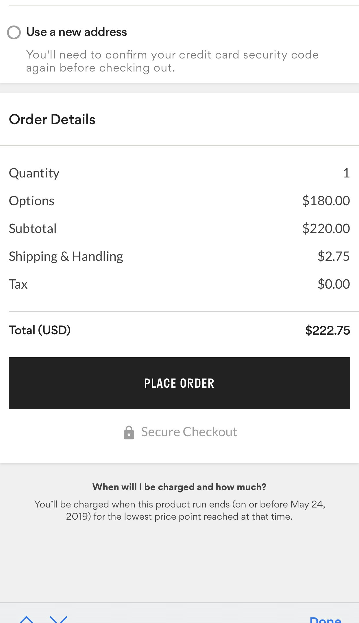Tap the up arrow for previous field
Image resolution: width=359 pixels, height=623 pixels.
pos(27,620)
